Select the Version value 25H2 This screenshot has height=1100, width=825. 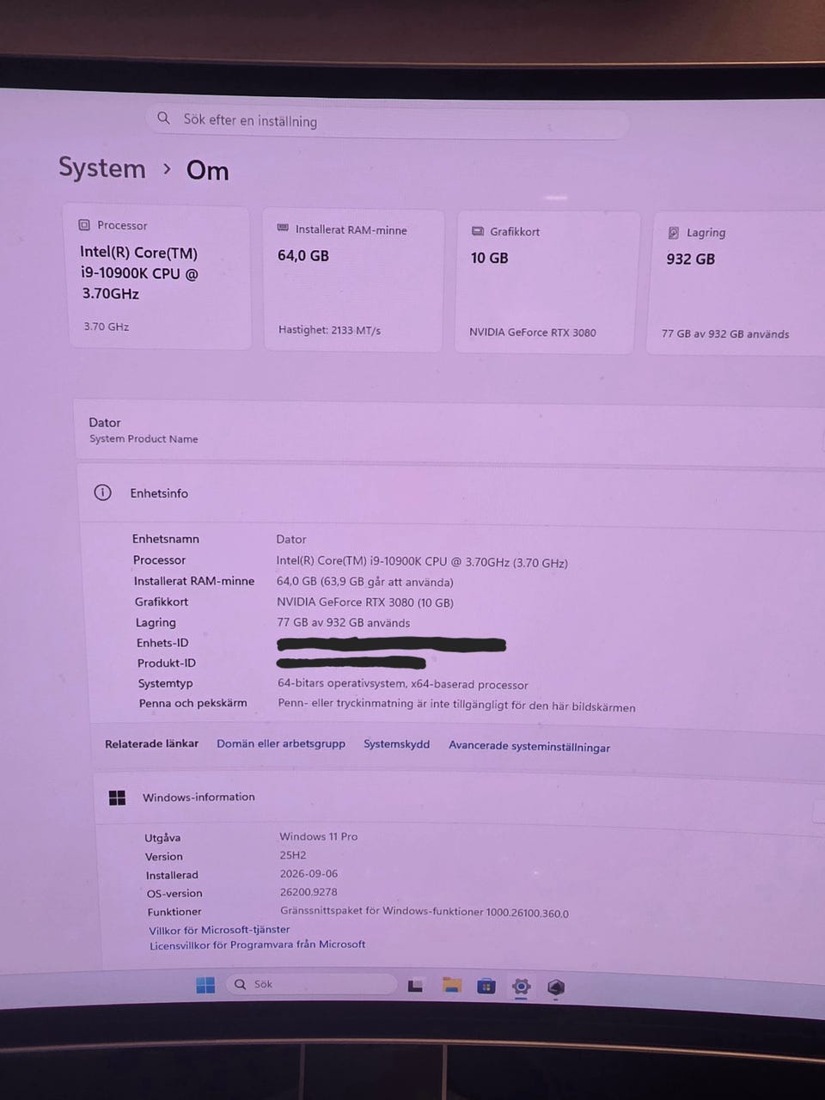pyautogui.click(x=293, y=855)
